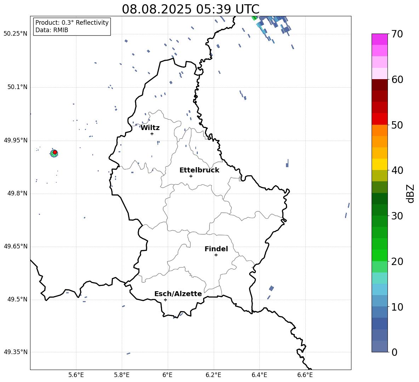This screenshot has height=382, width=419.
Task: Click the Esch/Alzette station cross marker
Action: pos(165,300)
